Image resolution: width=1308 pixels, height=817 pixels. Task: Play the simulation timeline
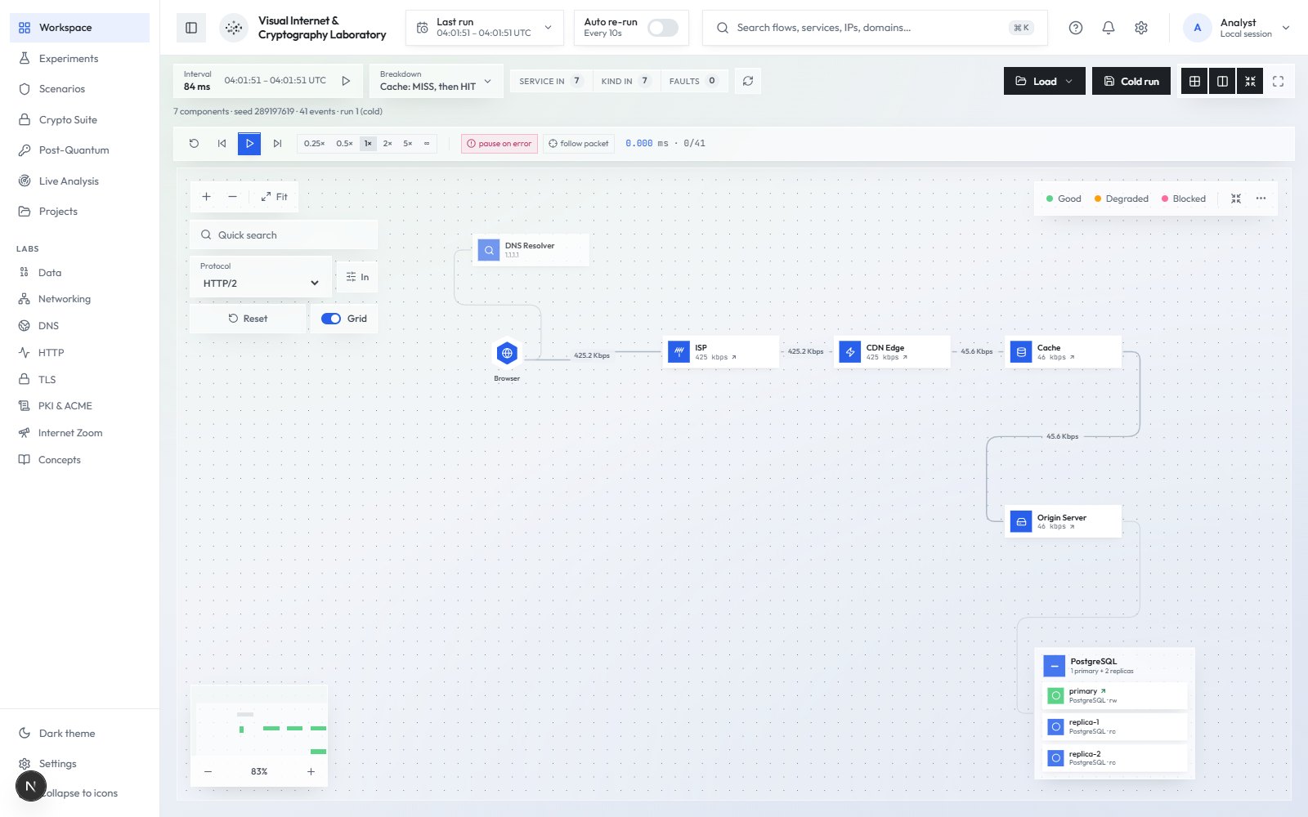(x=249, y=143)
